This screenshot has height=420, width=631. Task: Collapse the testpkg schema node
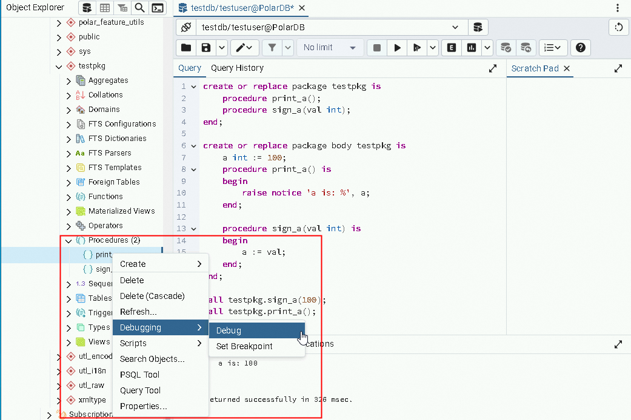(x=59, y=66)
